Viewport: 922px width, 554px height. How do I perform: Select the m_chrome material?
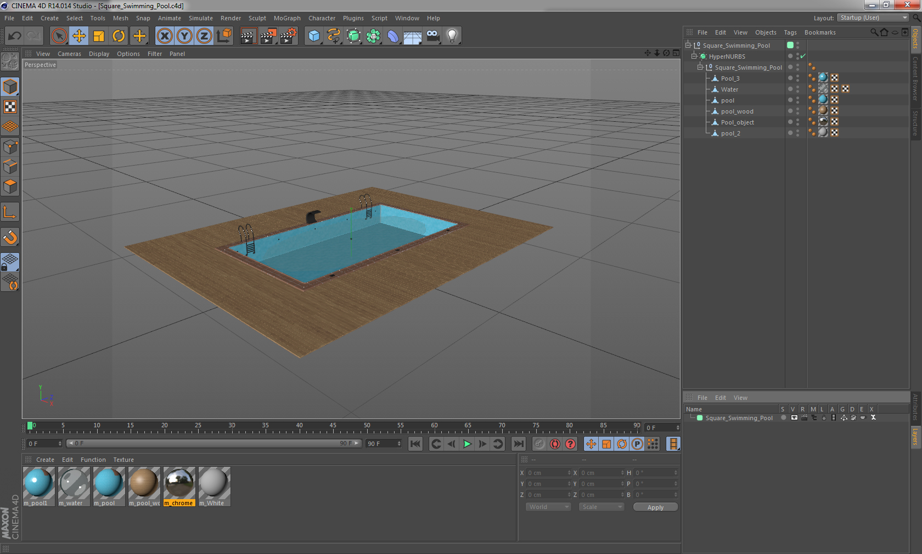click(179, 487)
